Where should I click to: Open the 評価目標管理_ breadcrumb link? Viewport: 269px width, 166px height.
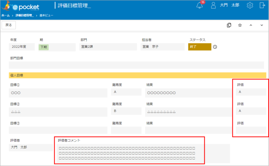coord(24,15)
